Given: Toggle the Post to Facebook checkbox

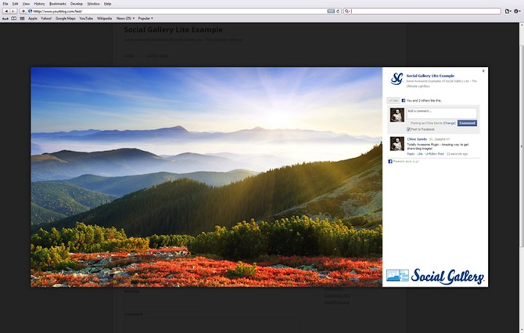Looking at the screenshot, I should (408, 129).
